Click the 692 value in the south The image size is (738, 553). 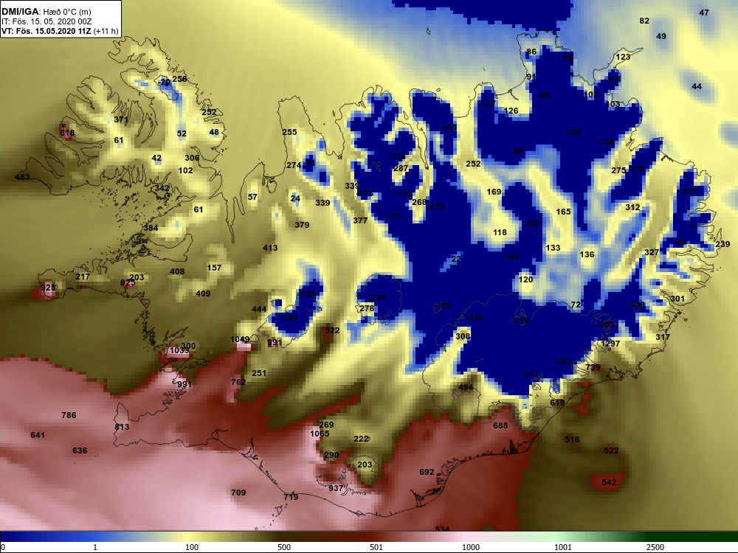coord(427,472)
